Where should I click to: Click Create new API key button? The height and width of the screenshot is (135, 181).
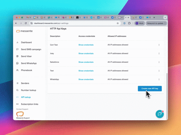click(150, 88)
